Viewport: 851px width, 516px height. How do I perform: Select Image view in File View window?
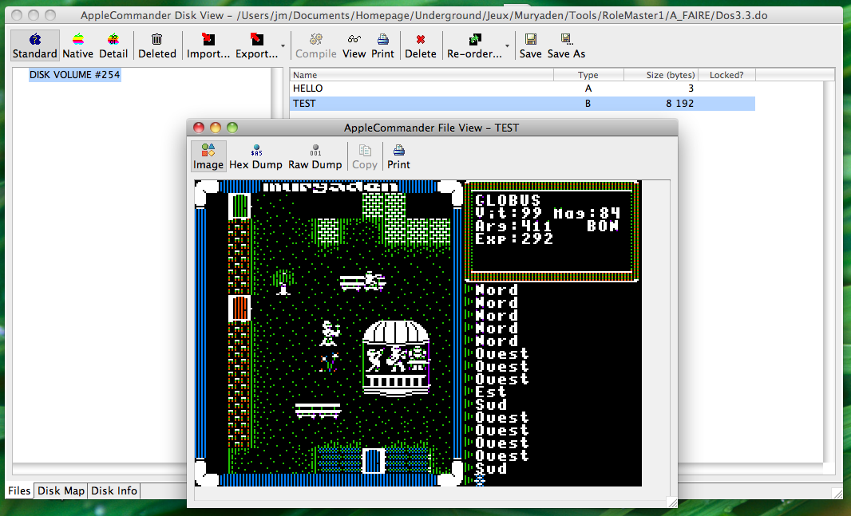[208, 156]
